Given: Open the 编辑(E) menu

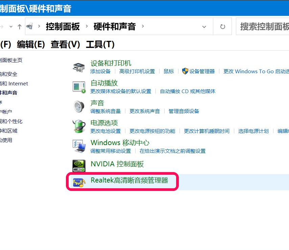Looking at the screenshot, I should pyautogui.click(x=31, y=44).
